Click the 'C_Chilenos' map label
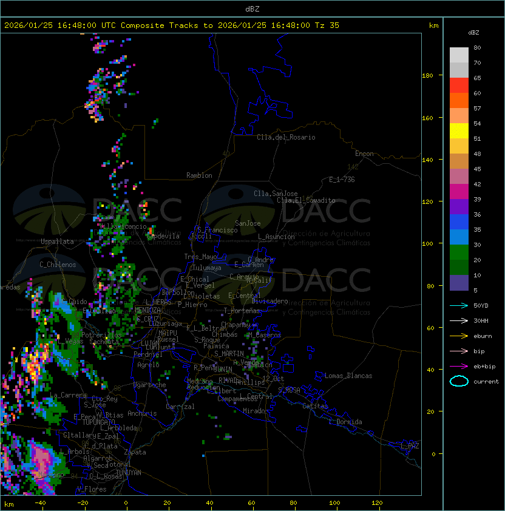Screen dimensions: 505x511 point(58,265)
